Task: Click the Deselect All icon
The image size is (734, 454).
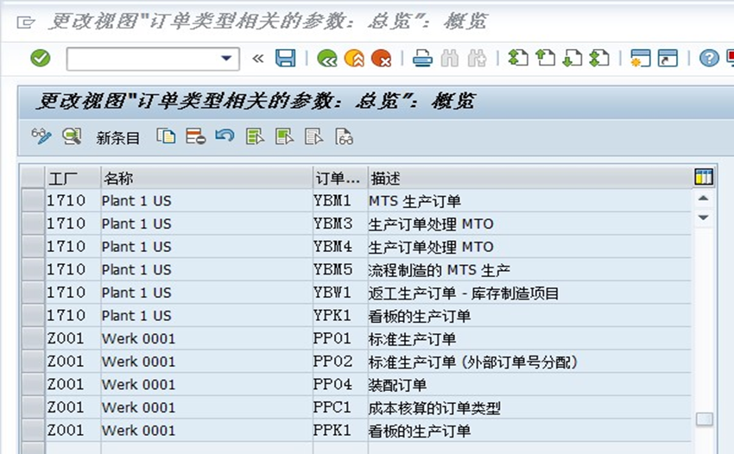Action: tap(314, 136)
